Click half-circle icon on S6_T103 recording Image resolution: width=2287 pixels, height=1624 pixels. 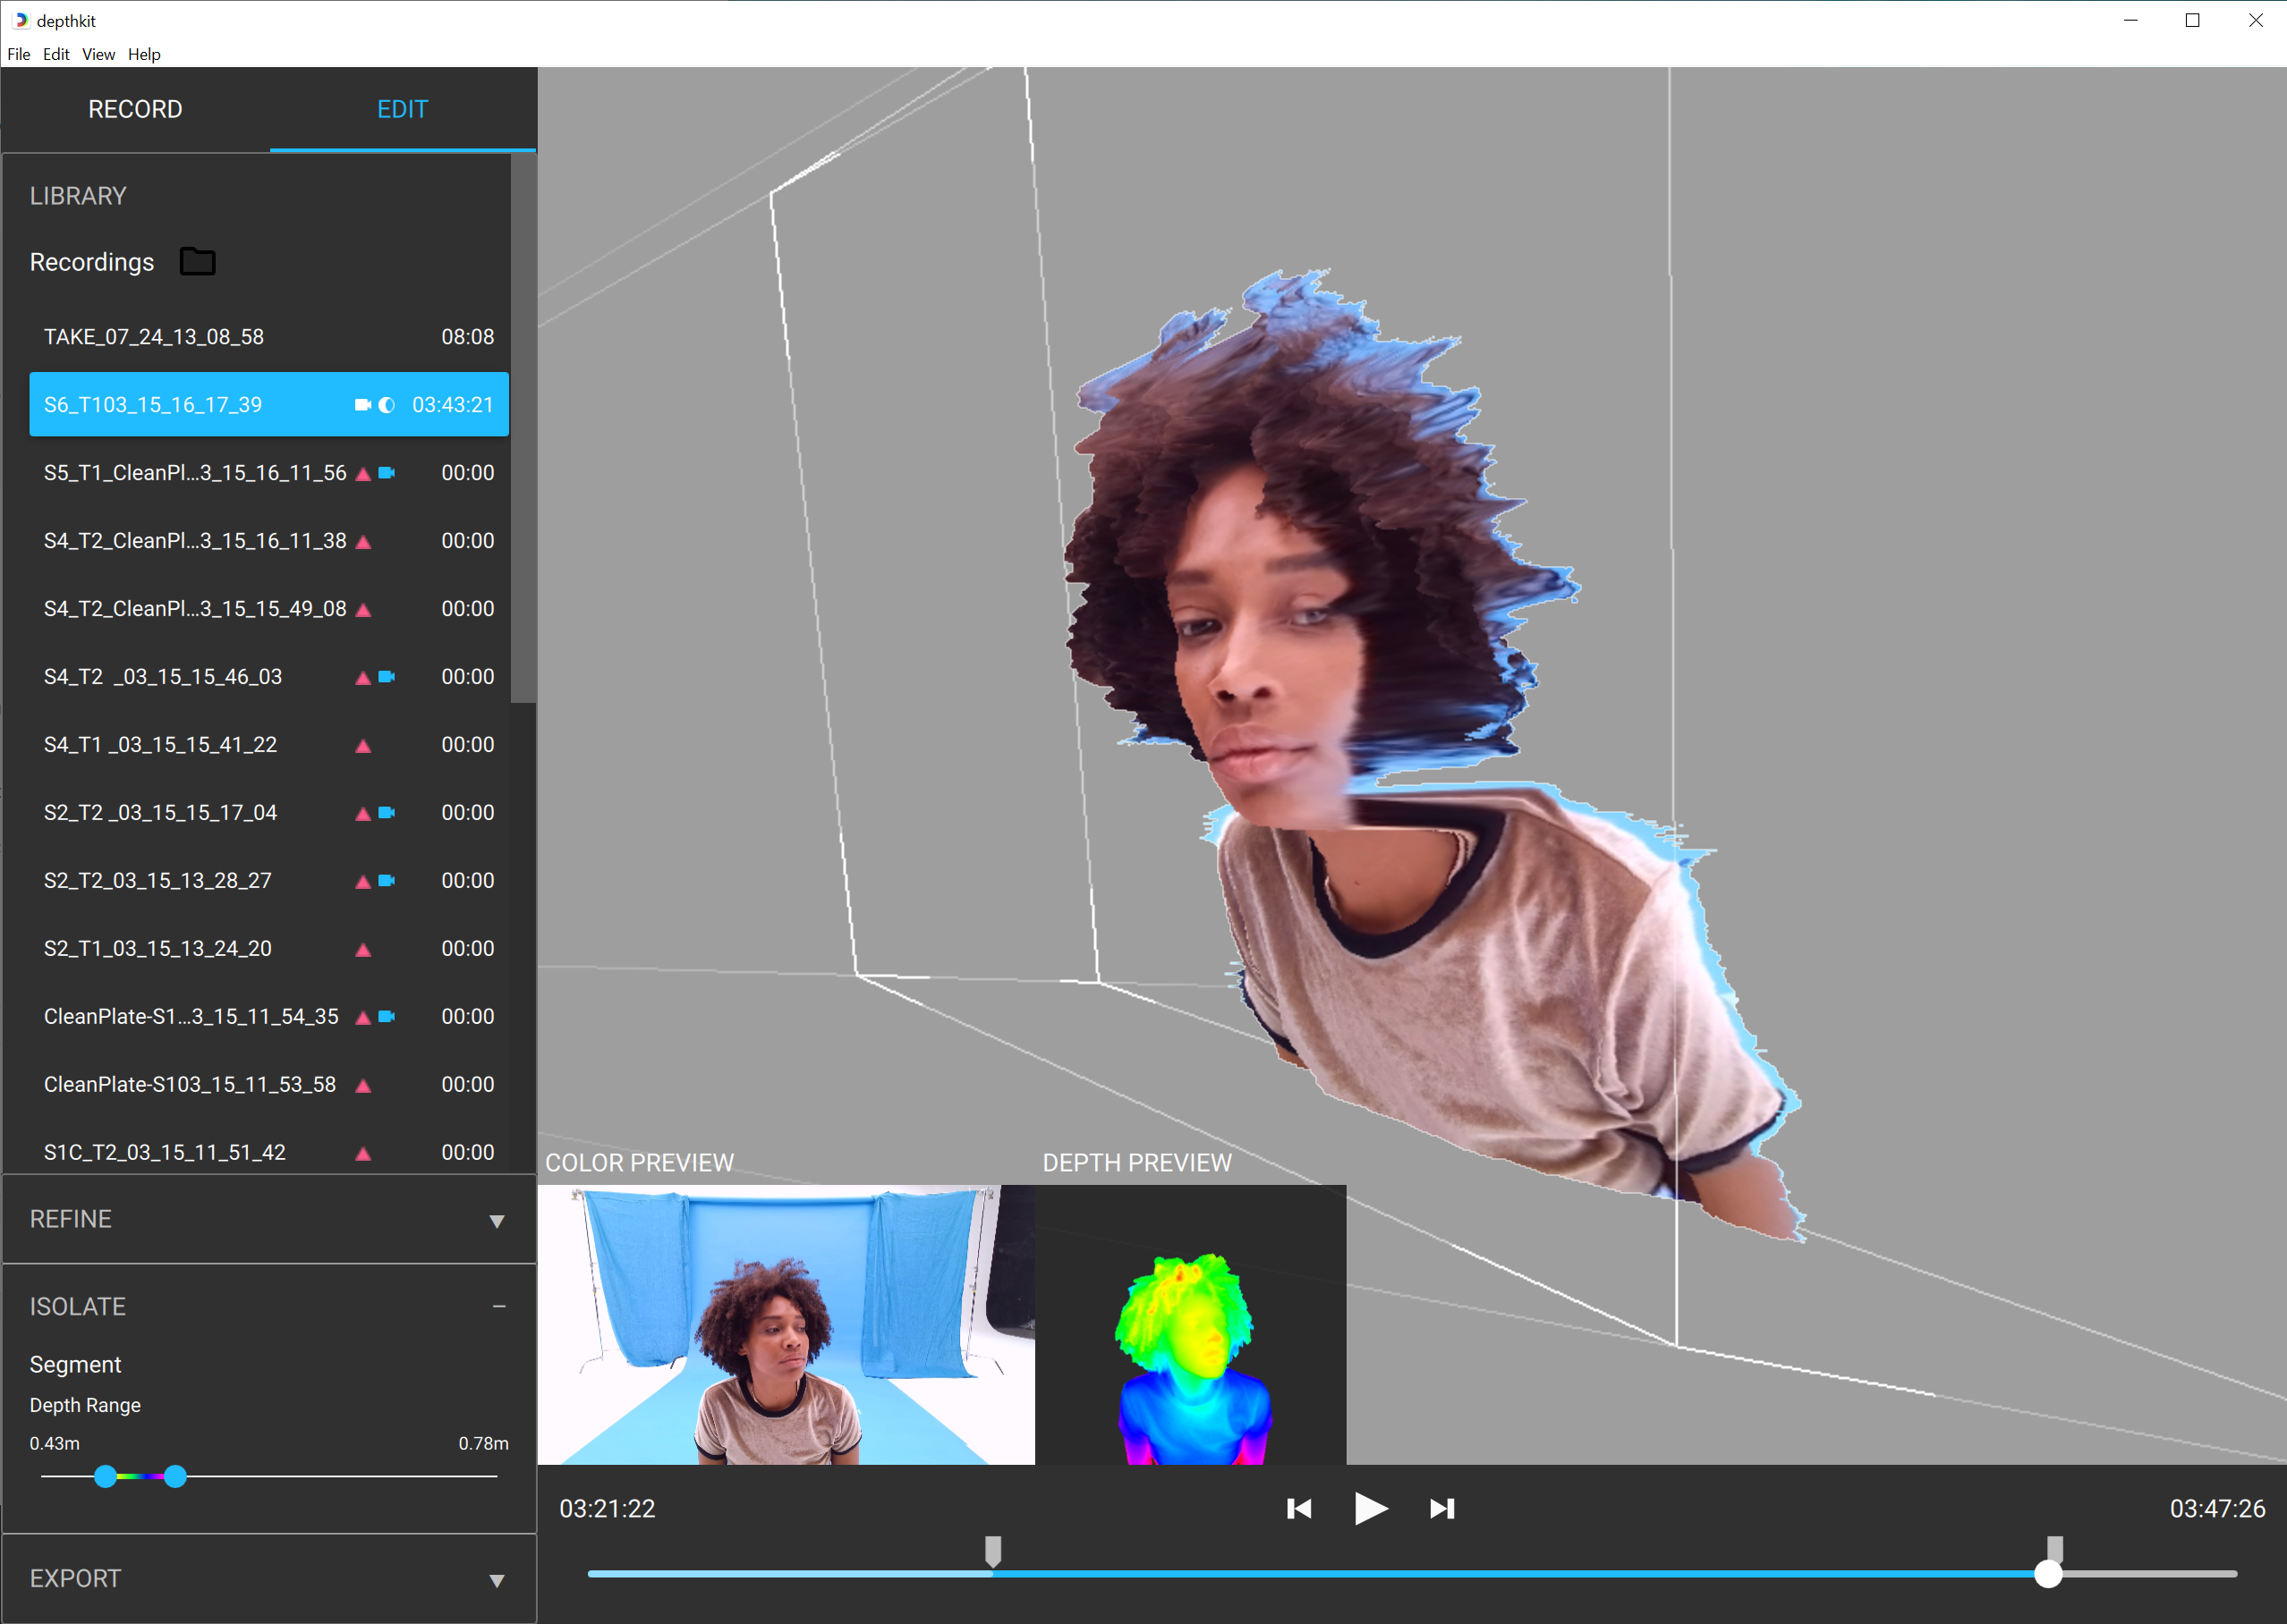pyautogui.click(x=387, y=405)
